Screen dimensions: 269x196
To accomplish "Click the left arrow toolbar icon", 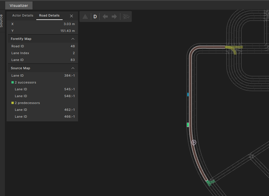I will [x=105, y=17].
